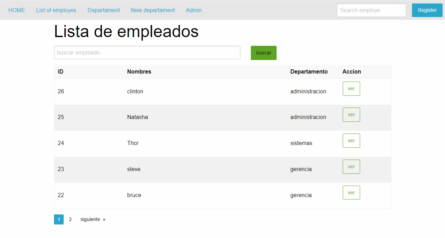Select page 1 in the pagination
The image size is (445, 238).
pos(58,219)
